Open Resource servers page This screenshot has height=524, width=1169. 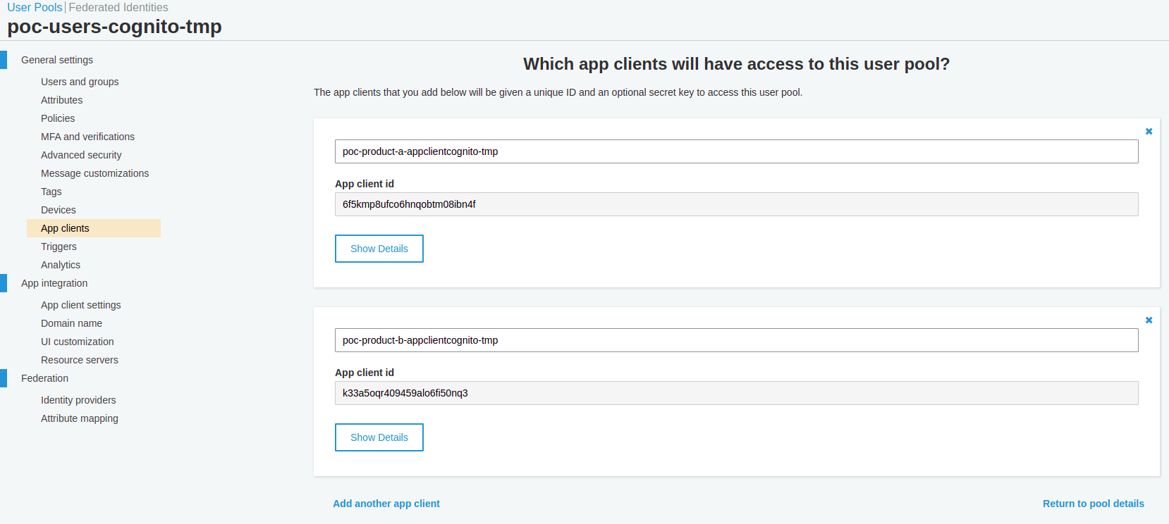[80, 360]
